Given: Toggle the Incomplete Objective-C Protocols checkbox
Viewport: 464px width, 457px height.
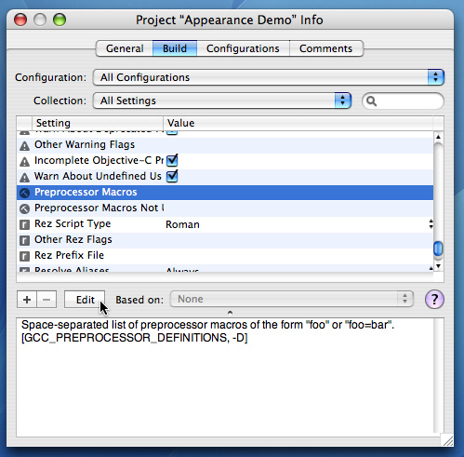Looking at the screenshot, I should (172, 160).
